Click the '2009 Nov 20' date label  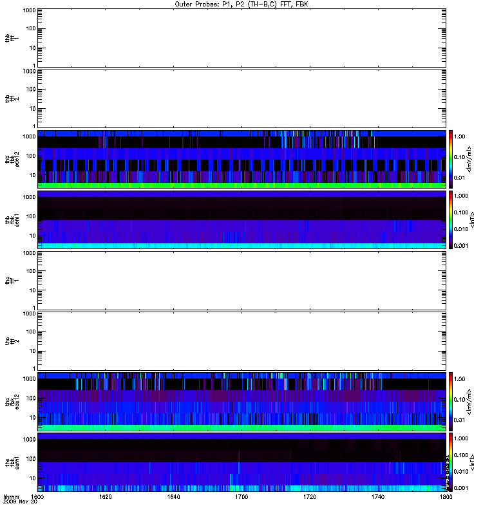pyautogui.click(x=20, y=501)
